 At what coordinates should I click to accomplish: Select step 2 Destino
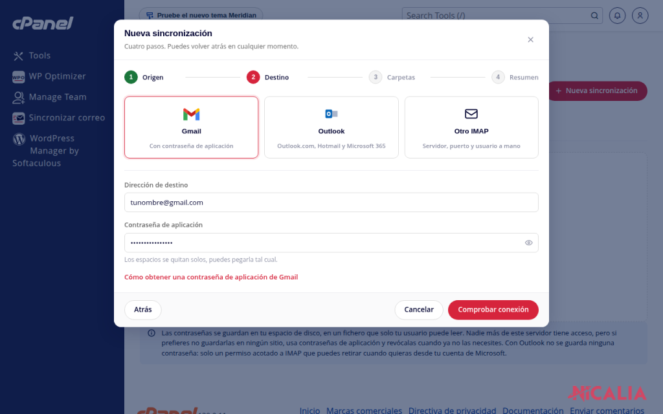[x=267, y=78]
